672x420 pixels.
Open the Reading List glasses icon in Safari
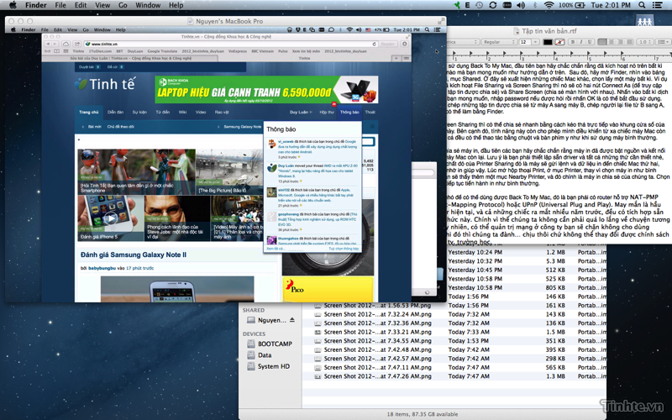point(48,51)
